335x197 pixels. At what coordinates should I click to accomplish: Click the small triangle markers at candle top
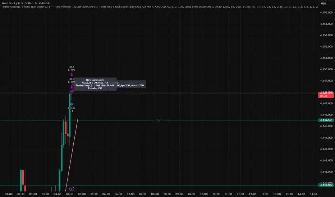(72, 92)
